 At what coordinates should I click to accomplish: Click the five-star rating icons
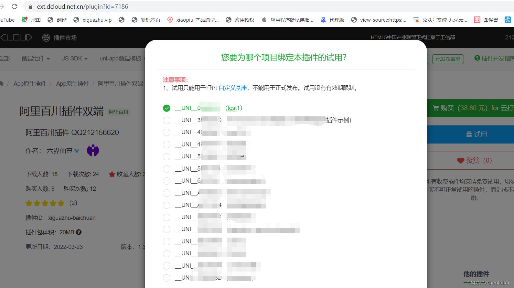click(45, 203)
